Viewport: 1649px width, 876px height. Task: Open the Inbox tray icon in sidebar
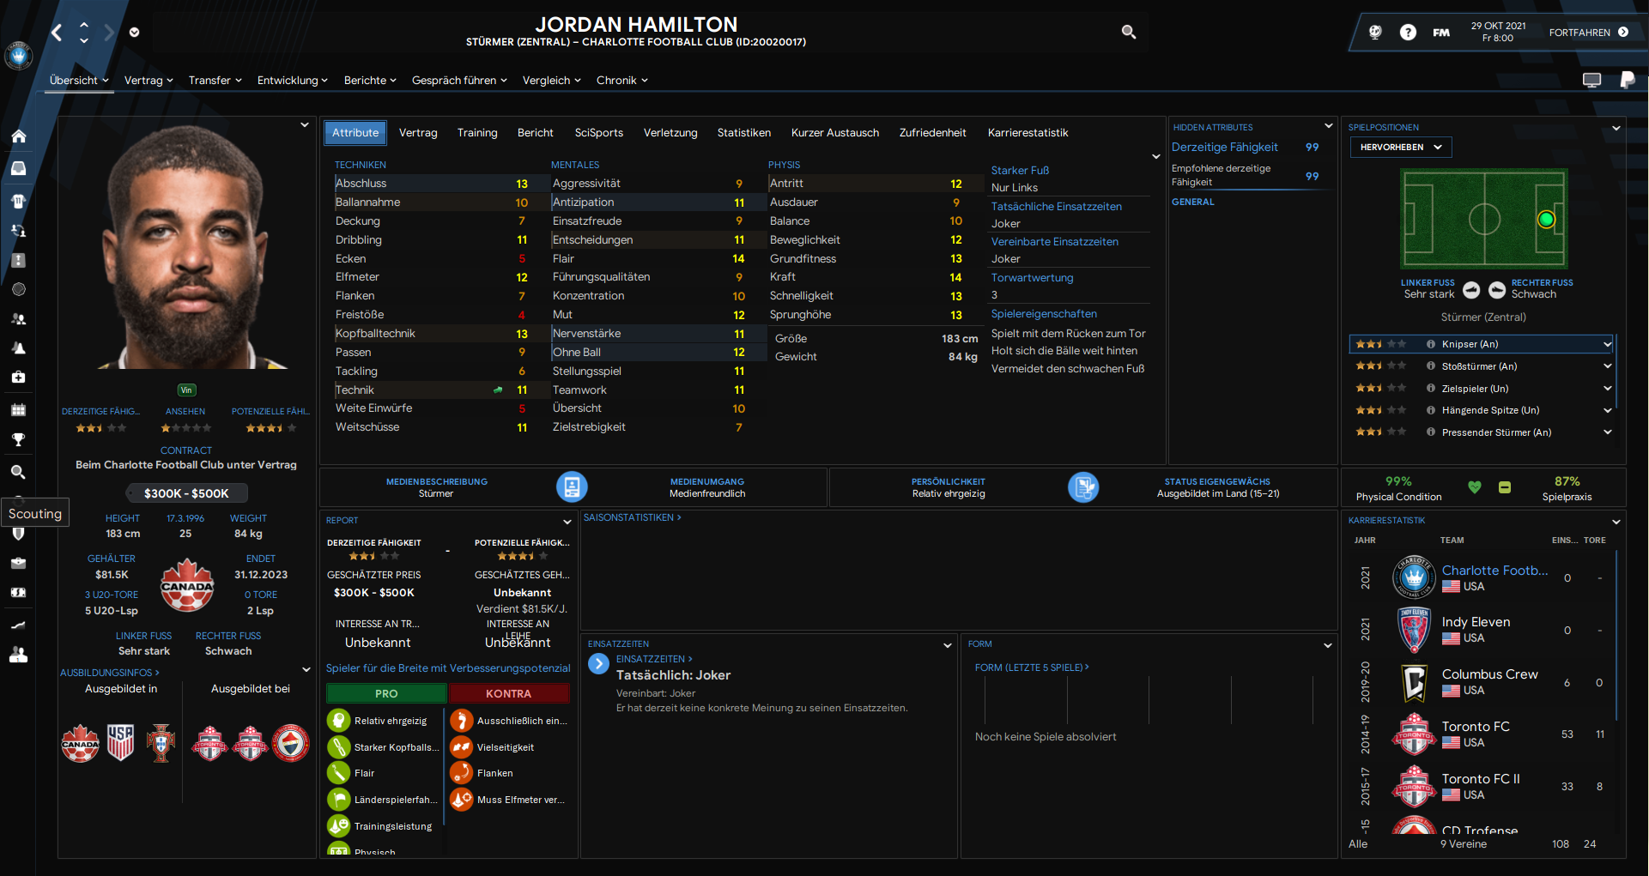[18, 169]
